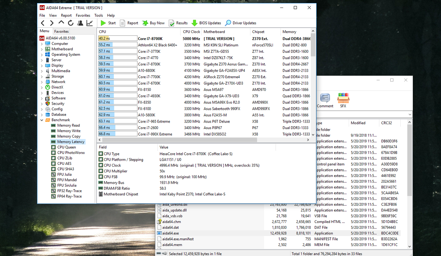Open Results from the toolbar
441x256 pixels.
click(178, 23)
